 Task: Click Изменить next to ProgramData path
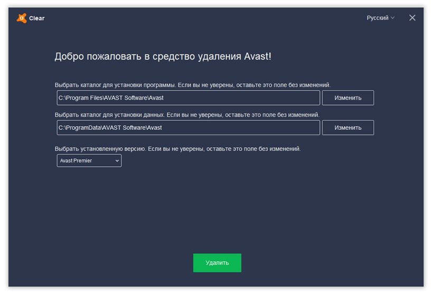pos(347,128)
